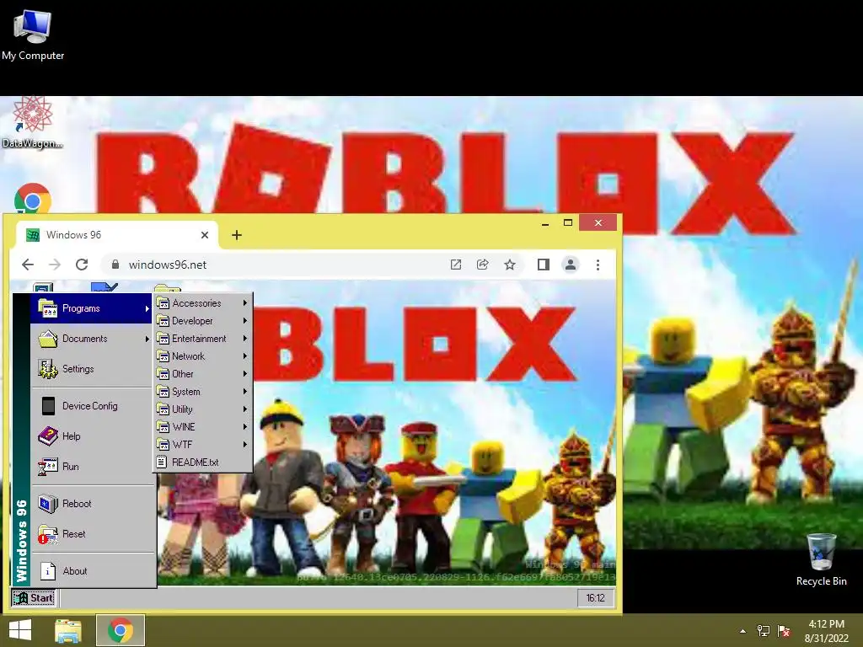This screenshot has height=647, width=863.
Task: Click the Reboot icon in Start menu
Action: [x=48, y=504]
